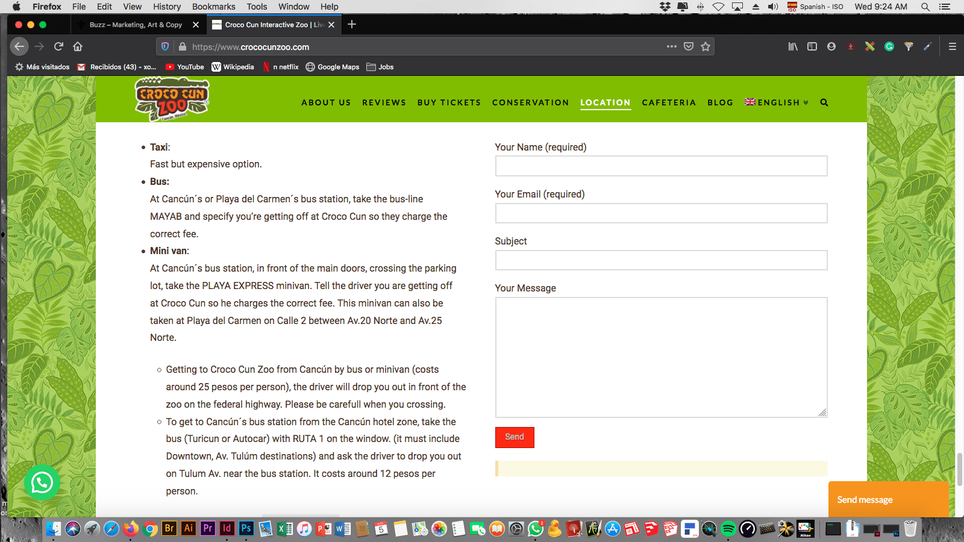Open the Bookmarks menu in the menu bar
The image size is (964, 542).
pos(213,7)
